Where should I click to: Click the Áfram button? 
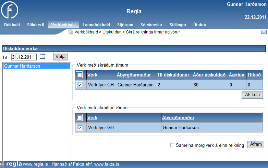[x=256, y=144]
